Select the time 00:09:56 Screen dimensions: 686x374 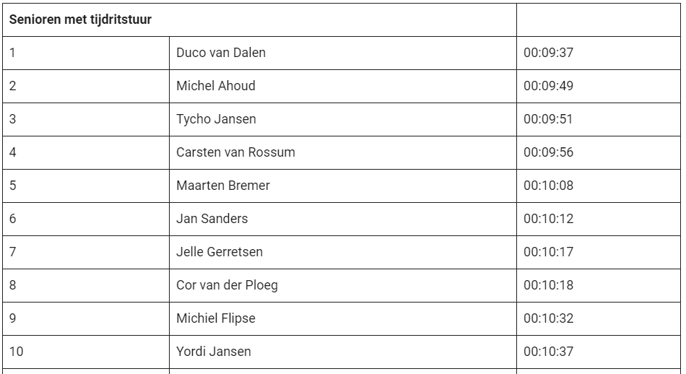click(548, 152)
